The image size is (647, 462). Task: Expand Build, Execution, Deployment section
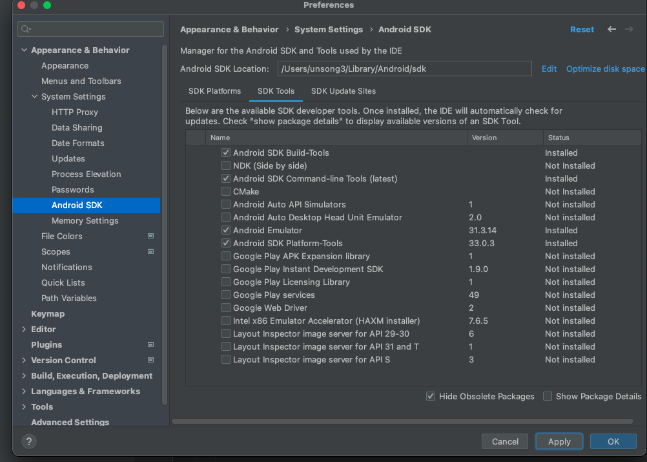click(x=24, y=375)
